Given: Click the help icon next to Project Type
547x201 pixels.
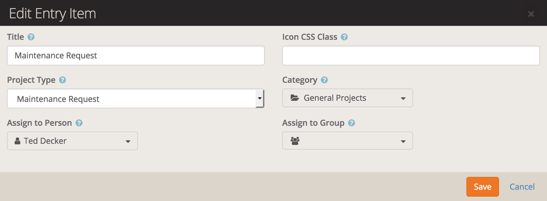Looking at the screenshot, I should tap(62, 80).
